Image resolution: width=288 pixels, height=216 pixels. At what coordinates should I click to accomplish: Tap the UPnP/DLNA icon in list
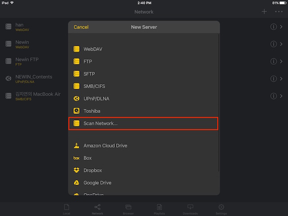point(76,99)
